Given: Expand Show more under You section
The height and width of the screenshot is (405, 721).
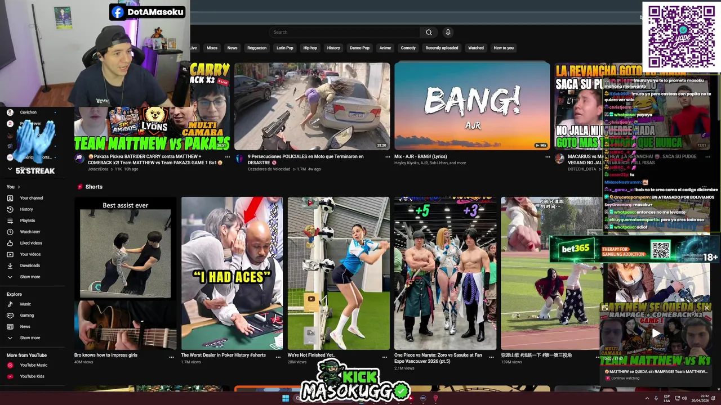Looking at the screenshot, I should pos(30,277).
